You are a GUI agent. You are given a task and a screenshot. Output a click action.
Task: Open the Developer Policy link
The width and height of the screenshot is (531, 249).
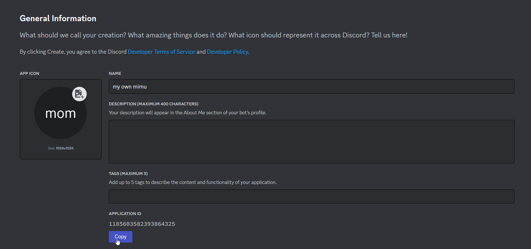click(x=227, y=52)
